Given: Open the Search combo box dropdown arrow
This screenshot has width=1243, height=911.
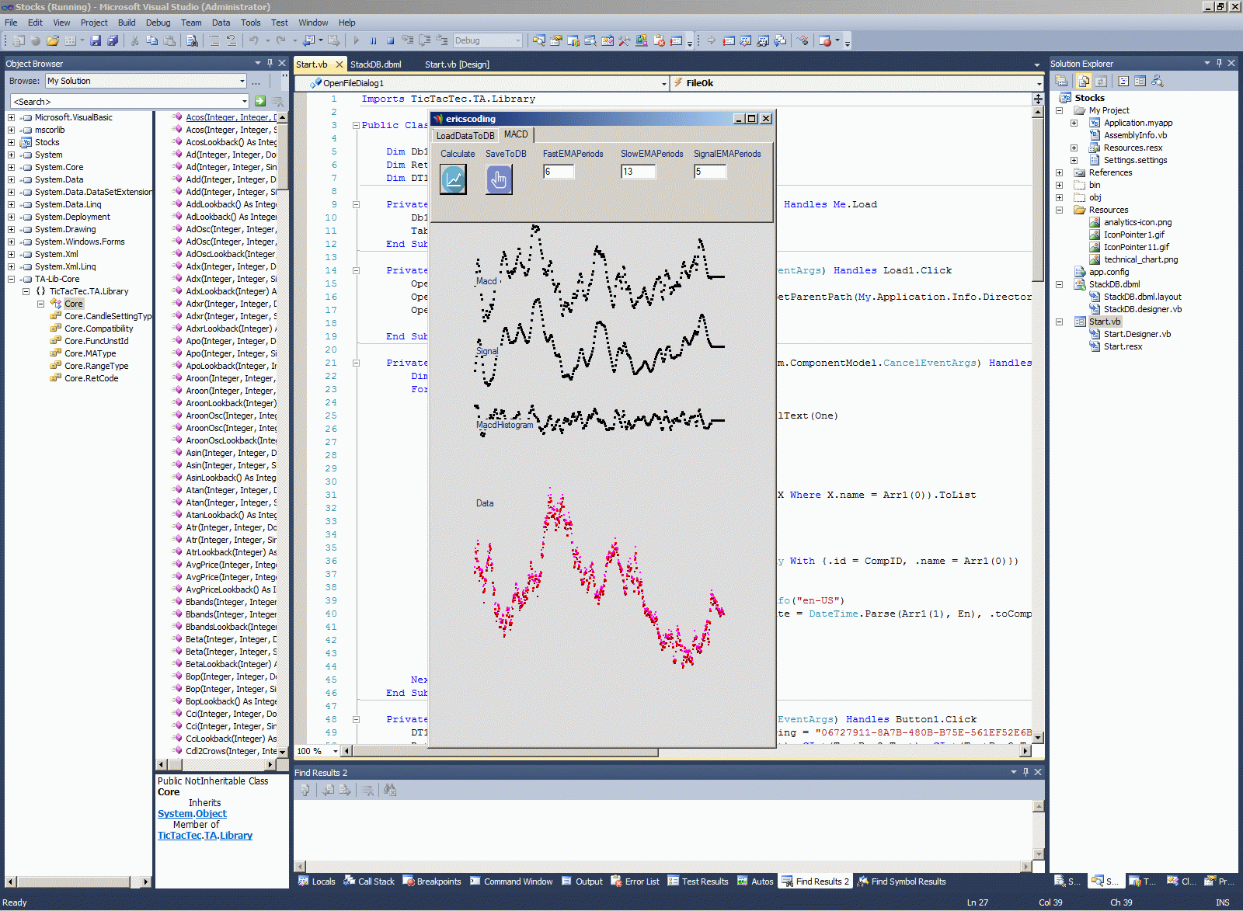Looking at the screenshot, I should [244, 101].
